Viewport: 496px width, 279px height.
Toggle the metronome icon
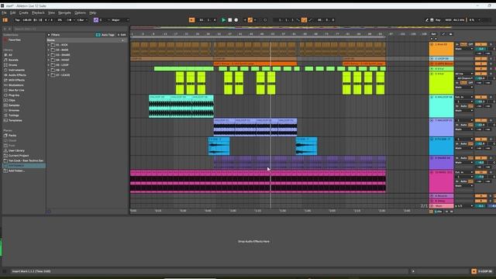pos(69,20)
